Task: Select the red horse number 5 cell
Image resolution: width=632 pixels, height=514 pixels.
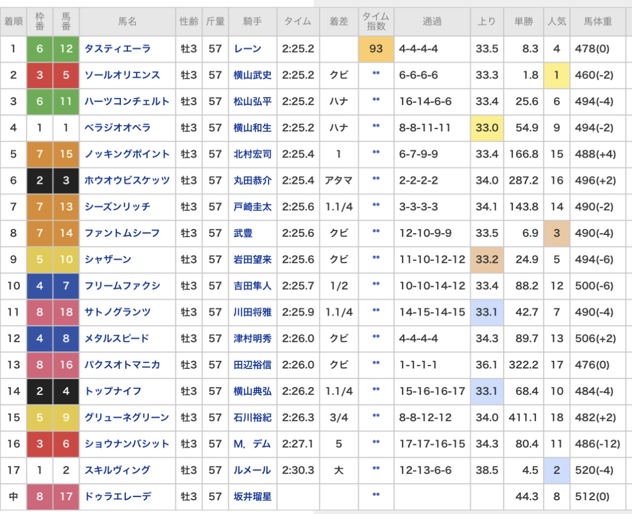Action: [66, 75]
